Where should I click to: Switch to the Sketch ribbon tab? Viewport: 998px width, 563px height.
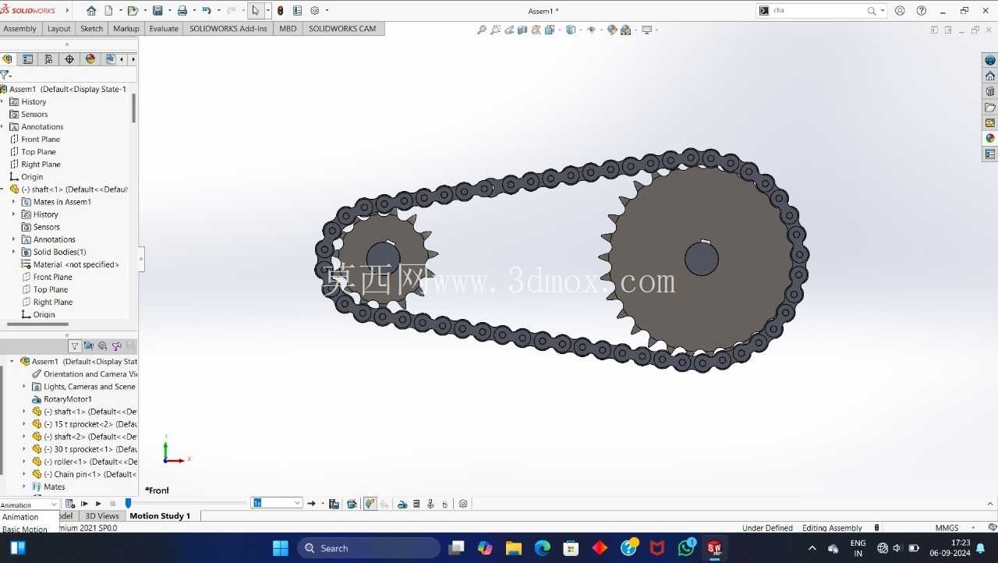pyautogui.click(x=91, y=29)
